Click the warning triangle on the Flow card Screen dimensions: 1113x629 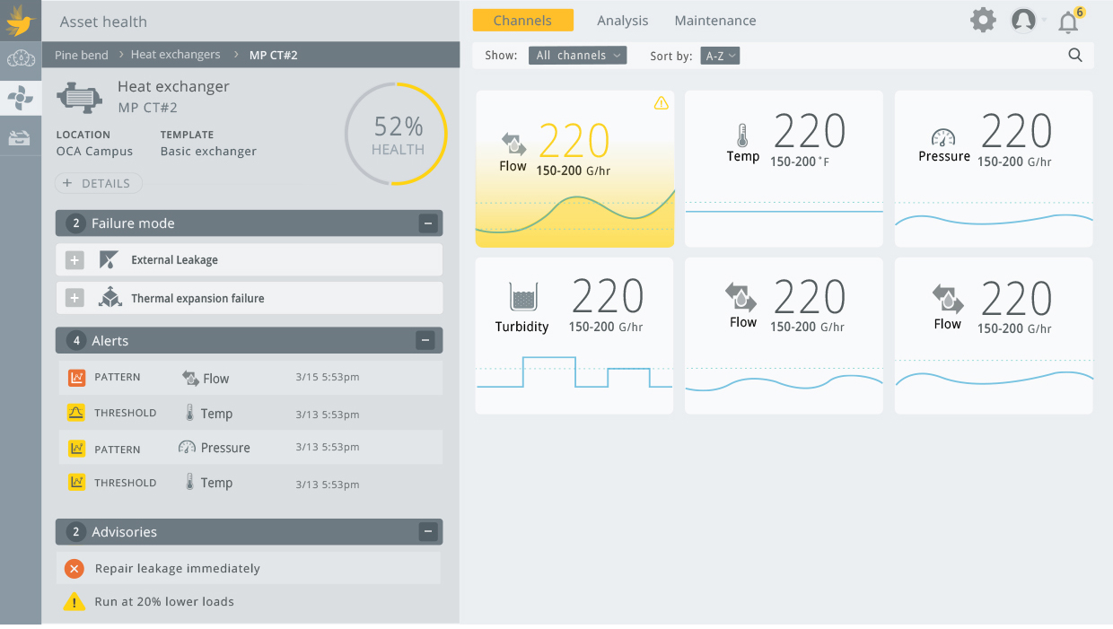tap(662, 103)
